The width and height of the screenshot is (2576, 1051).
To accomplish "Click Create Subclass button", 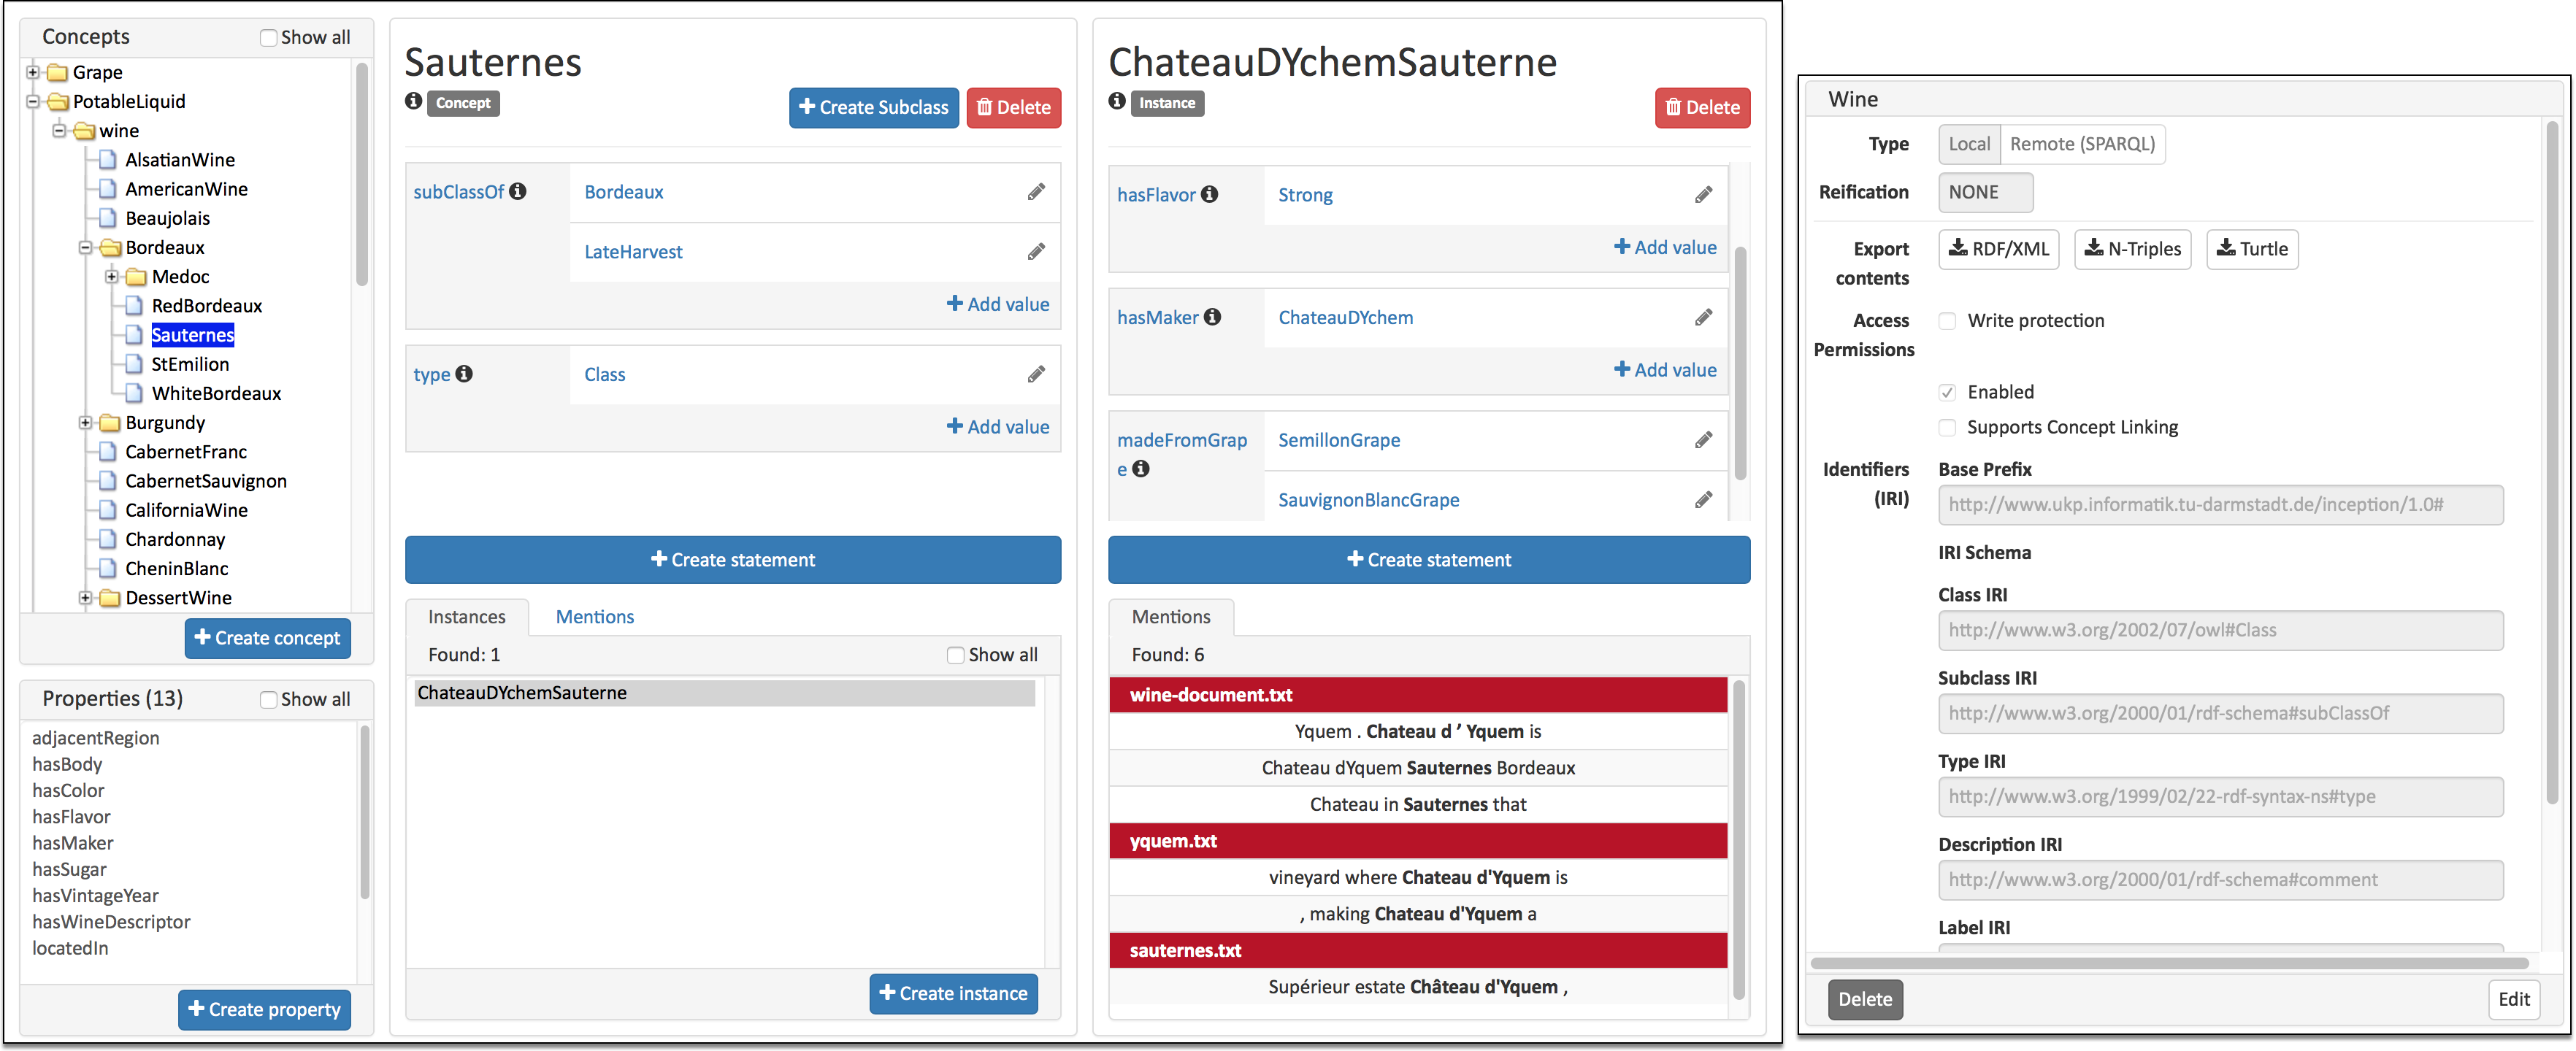I will coord(873,107).
